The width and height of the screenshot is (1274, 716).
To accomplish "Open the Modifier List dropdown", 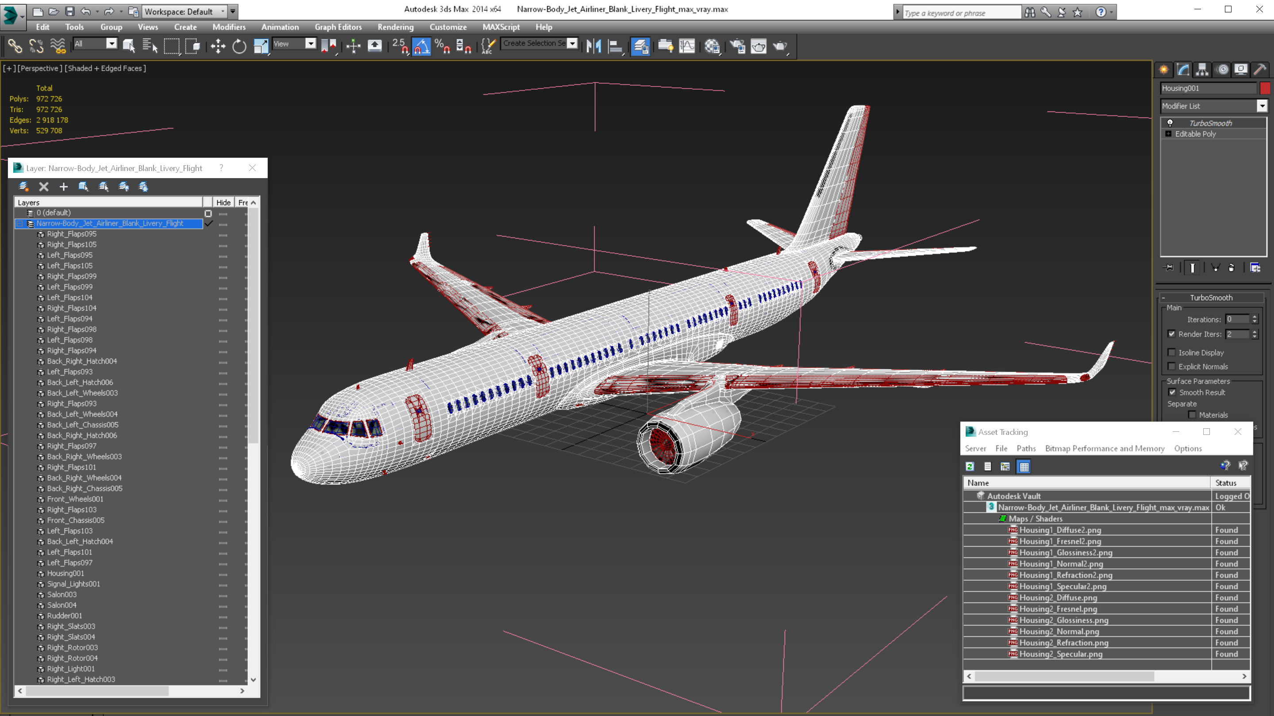I will 1262,106.
